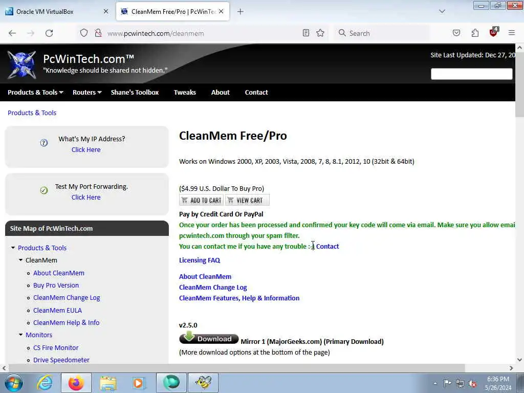Open Drive Speedometer in site map
This screenshot has width=524, height=393.
[x=61, y=360]
